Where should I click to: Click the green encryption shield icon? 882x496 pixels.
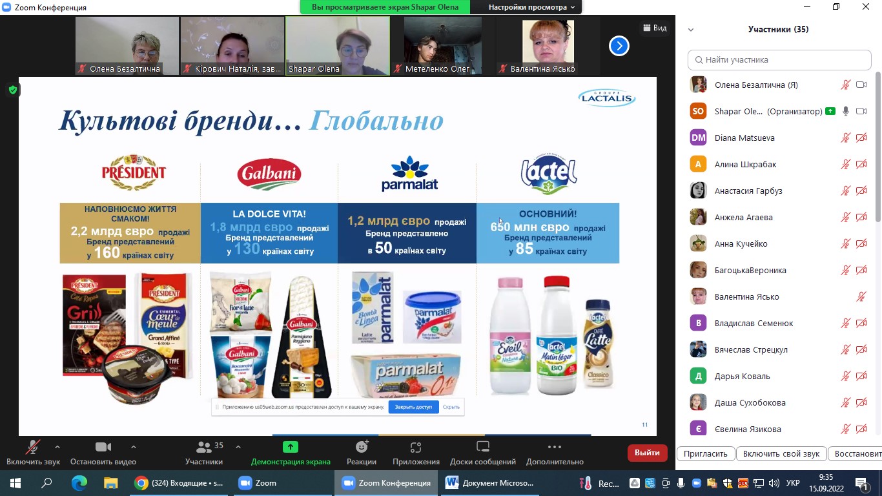(13, 90)
